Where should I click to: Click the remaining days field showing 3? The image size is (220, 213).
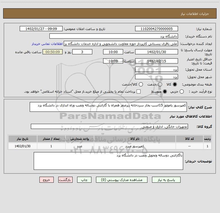82,52
